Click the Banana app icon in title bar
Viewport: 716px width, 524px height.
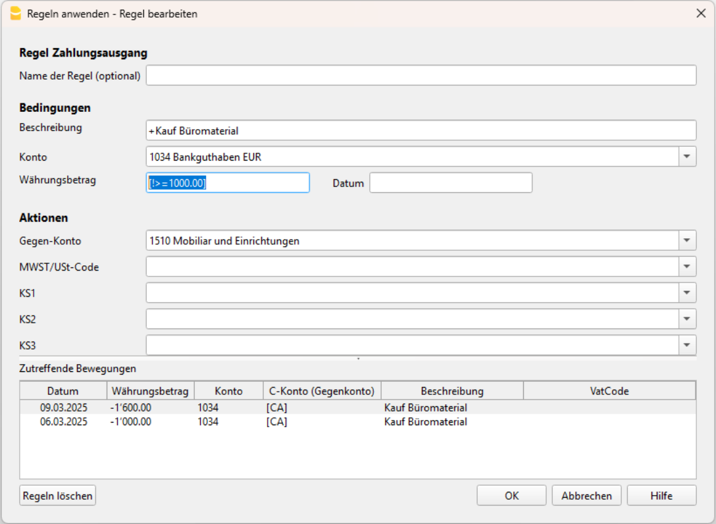(16, 13)
